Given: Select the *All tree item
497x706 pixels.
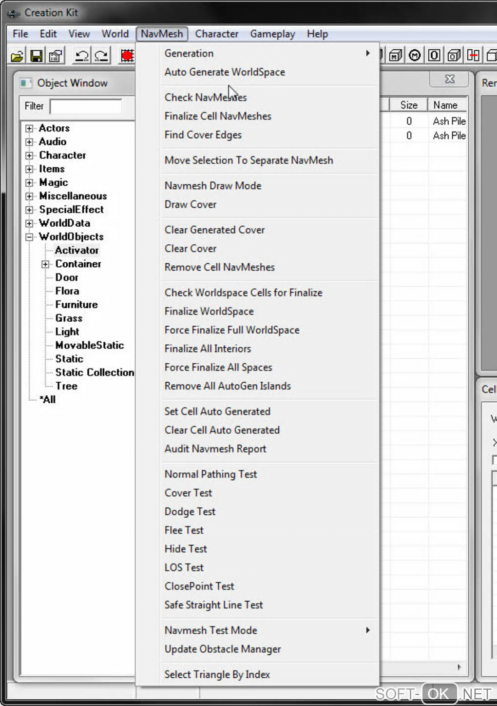Looking at the screenshot, I should pyautogui.click(x=48, y=399).
